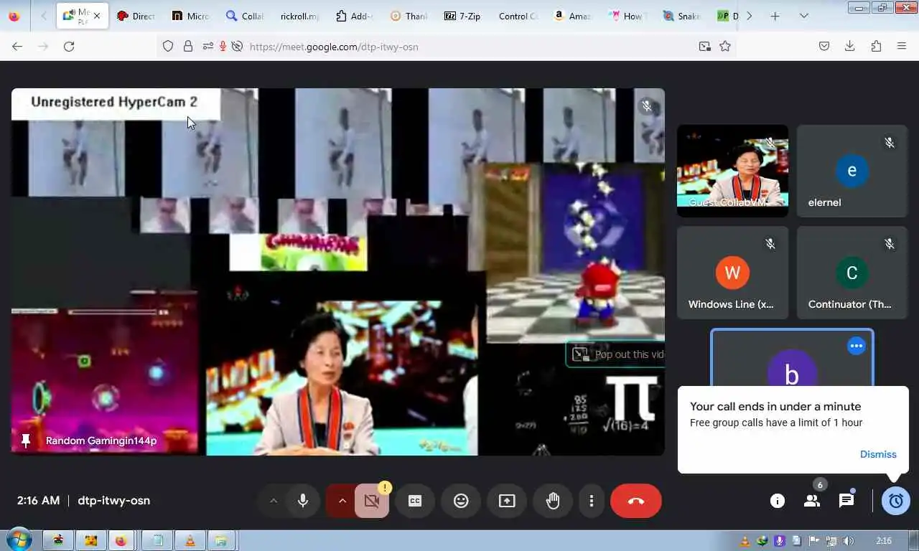919x551 pixels.
Task: Click the site security padlock icon
Action: click(x=188, y=46)
